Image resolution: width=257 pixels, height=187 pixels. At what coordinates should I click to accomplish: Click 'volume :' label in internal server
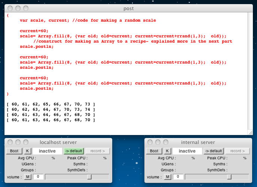(154, 177)
